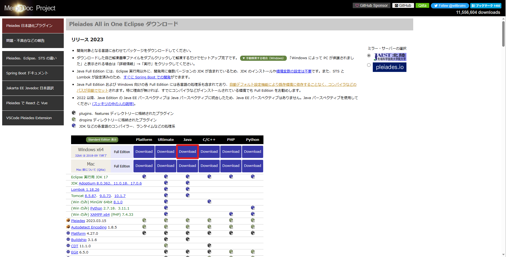Click the Lombok plugin icon in Ultimate column
The height and width of the screenshot is (257, 506).
(x=166, y=189)
